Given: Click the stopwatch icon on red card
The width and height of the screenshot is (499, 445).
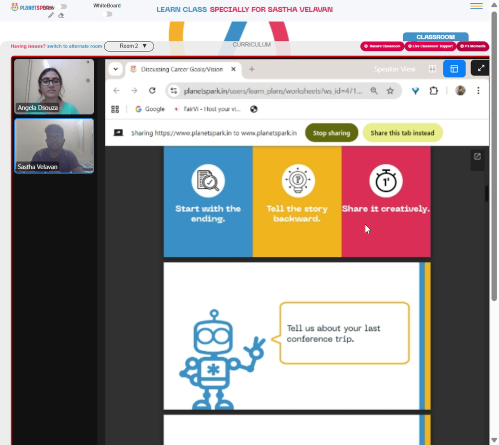Looking at the screenshot, I should point(386,181).
